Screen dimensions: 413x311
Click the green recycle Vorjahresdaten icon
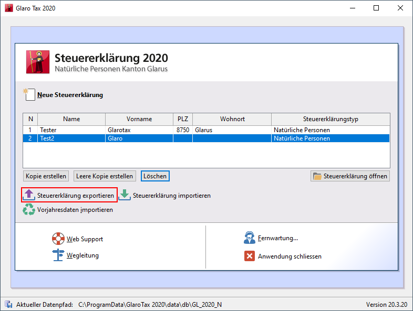(x=29, y=210)
